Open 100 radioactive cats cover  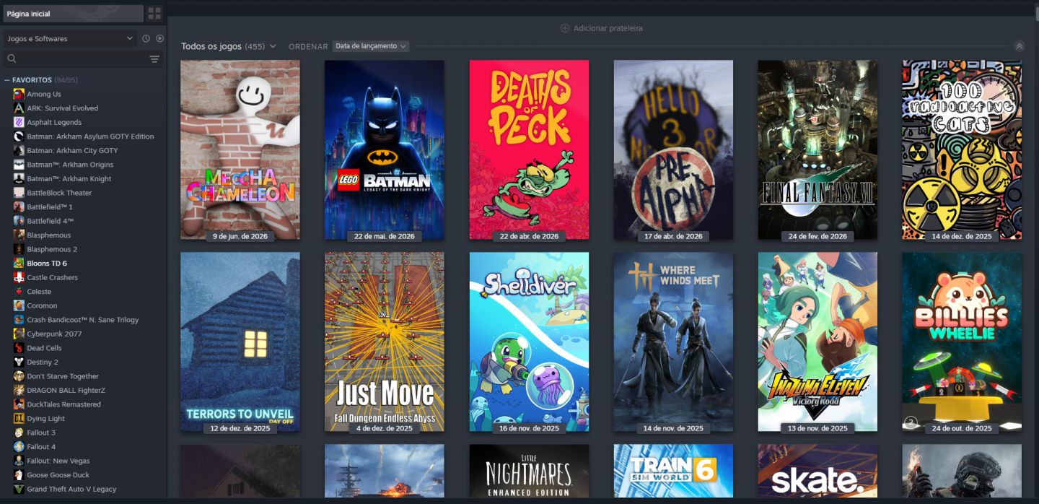(x=962, y=149)
